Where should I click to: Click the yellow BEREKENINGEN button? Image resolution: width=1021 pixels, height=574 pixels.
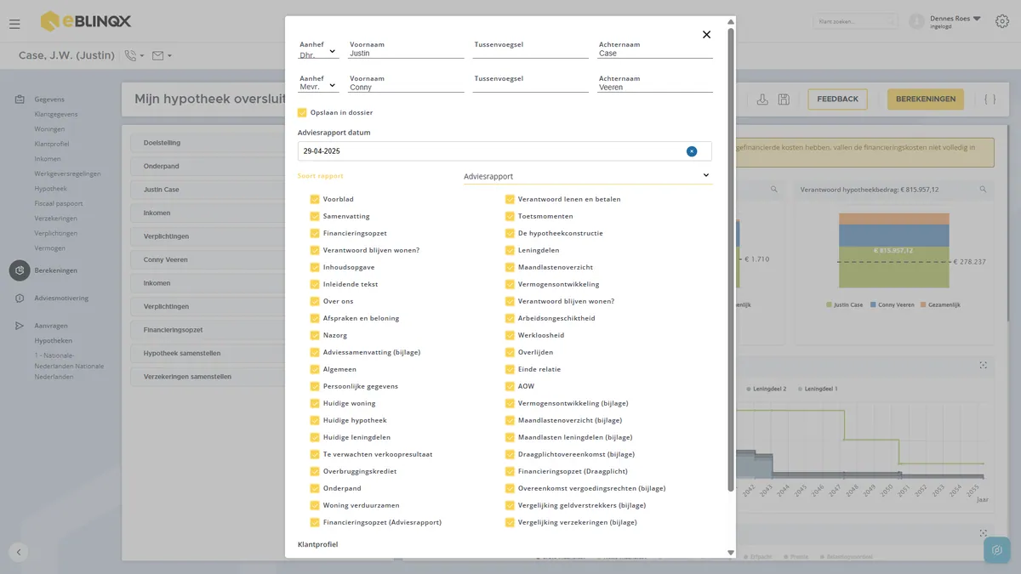point(926,99)
